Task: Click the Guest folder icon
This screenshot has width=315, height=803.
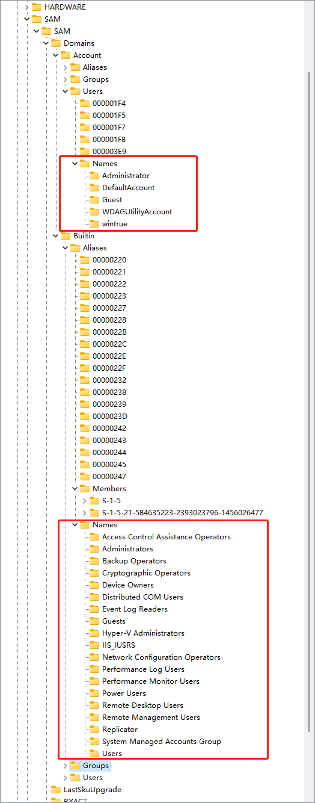Action: 94,200
